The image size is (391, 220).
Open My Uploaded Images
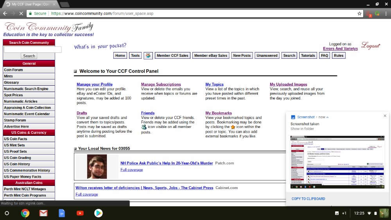289,85
